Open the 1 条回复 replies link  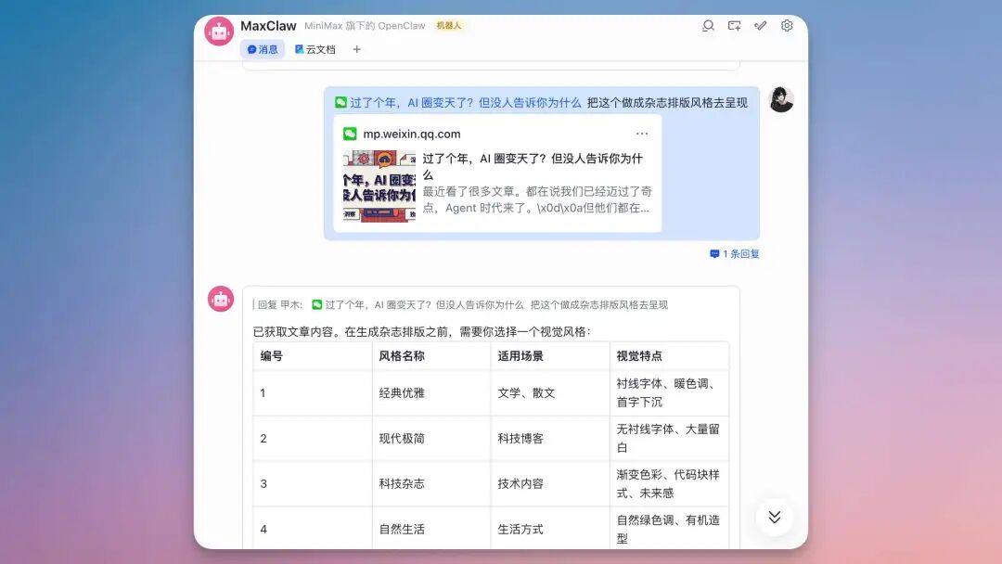736,253
